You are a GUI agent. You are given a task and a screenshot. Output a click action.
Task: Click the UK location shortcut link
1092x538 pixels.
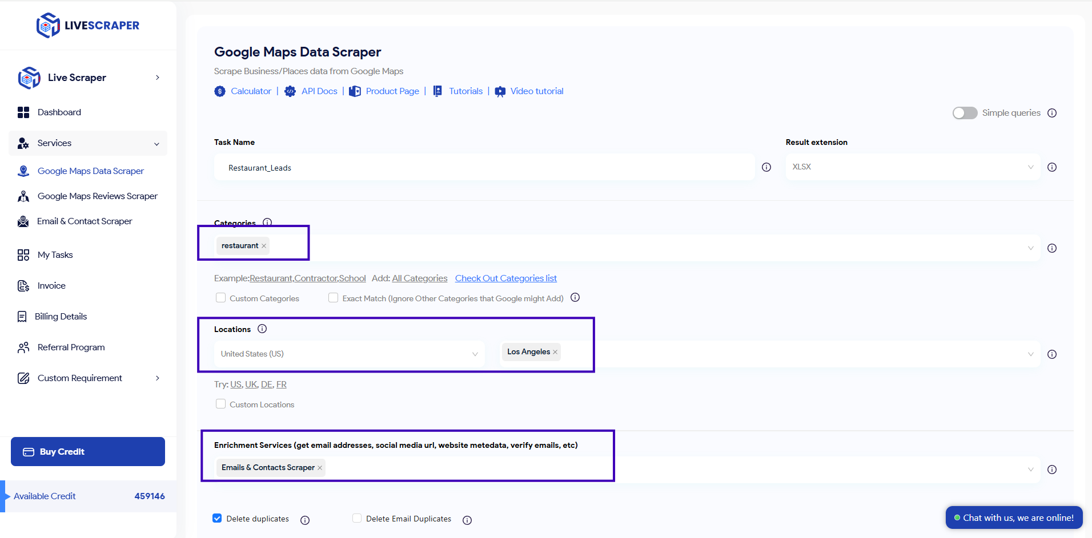251,385
